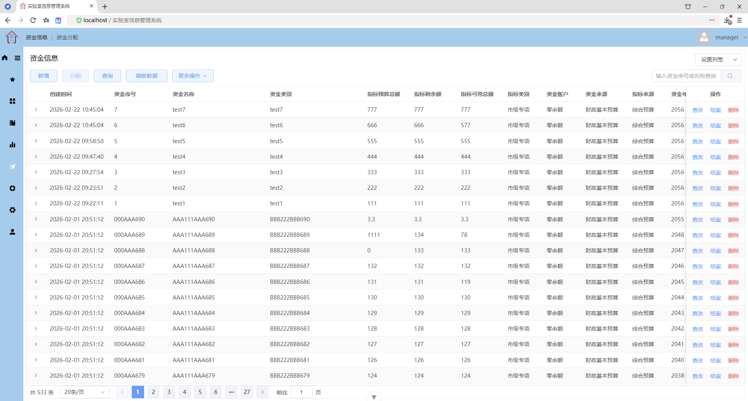Screen dimensions: 748x401
Task: Expand the row for test5
Action: (36, 141)
